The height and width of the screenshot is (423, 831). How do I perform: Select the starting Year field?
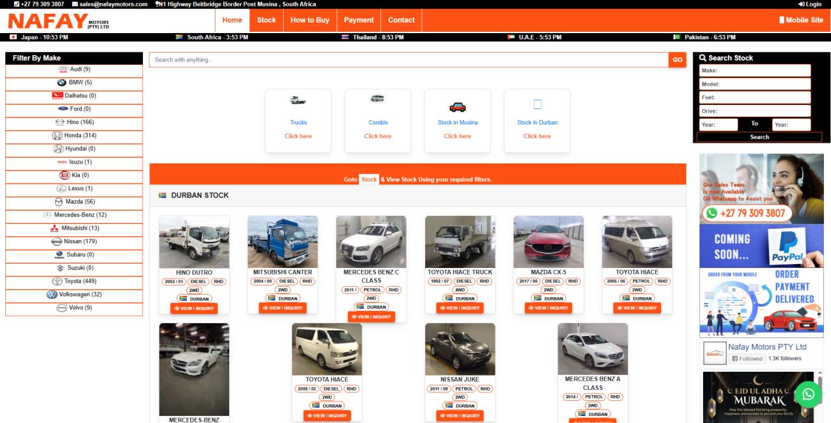click(x=718, y=125)
